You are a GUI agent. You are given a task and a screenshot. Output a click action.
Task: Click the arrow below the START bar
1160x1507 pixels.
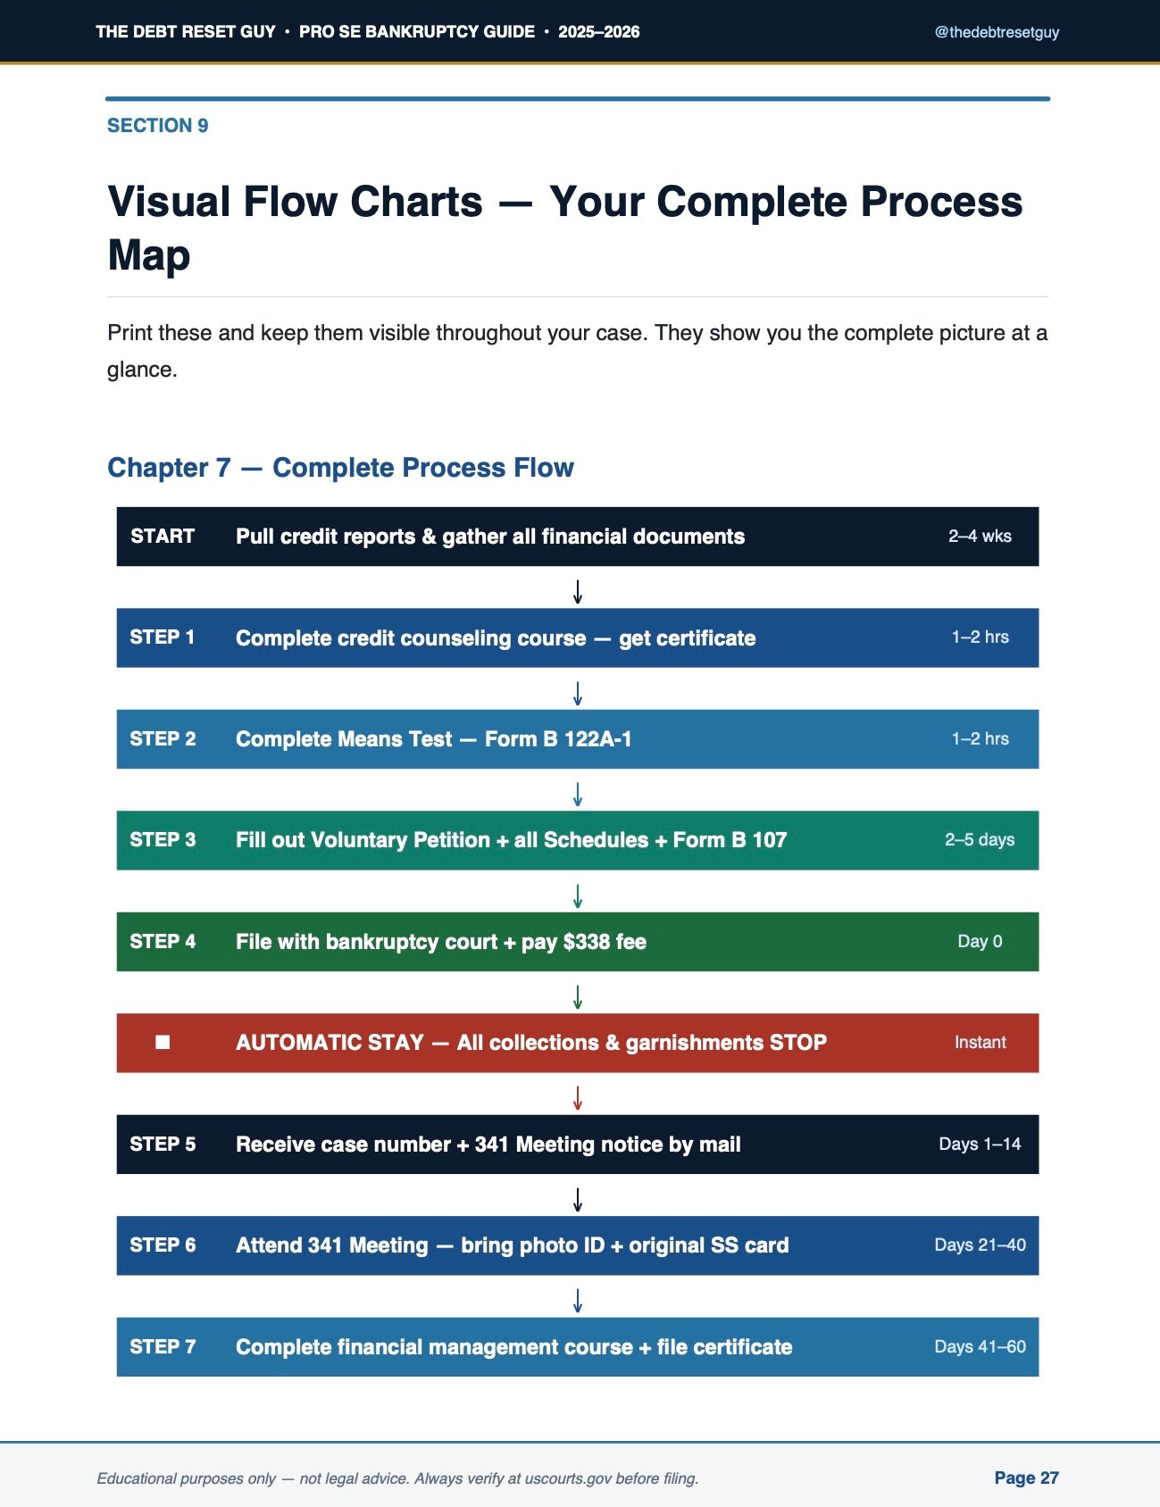point(578,592)
